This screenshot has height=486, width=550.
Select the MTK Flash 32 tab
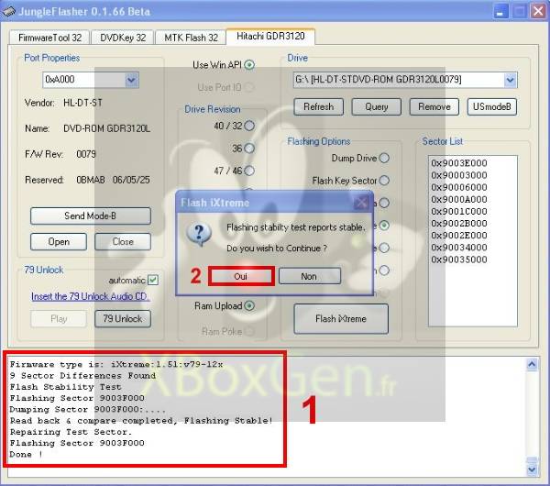click(191, 38)
